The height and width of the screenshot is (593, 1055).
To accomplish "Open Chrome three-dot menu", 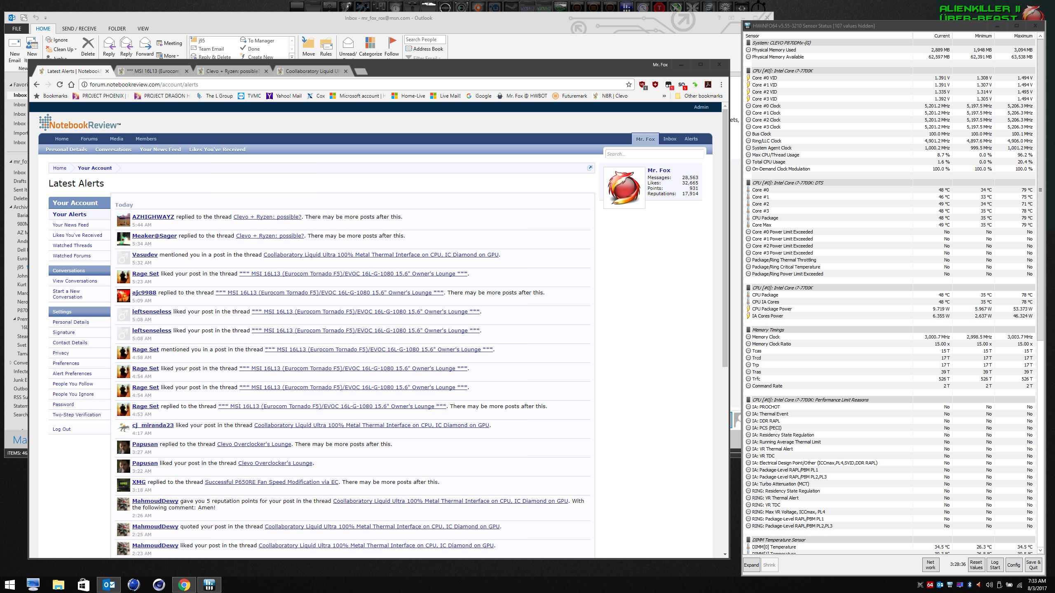I will (x=721, y=84).
